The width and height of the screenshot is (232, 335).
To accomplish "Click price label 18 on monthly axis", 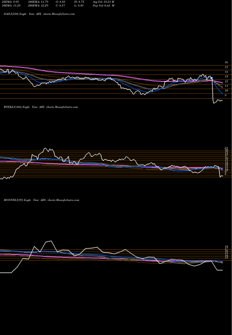I will pyautogui.click(x=226, y=246).
